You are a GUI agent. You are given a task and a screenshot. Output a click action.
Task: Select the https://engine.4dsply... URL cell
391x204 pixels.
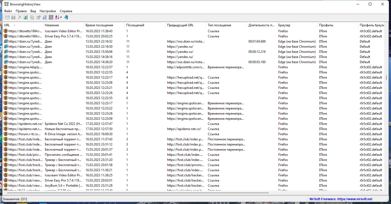coord(26,67)
